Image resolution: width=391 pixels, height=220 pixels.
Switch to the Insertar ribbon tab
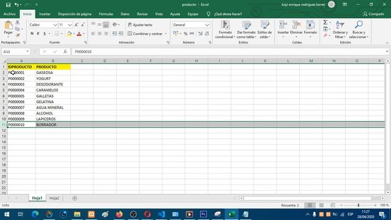(45, 14)
